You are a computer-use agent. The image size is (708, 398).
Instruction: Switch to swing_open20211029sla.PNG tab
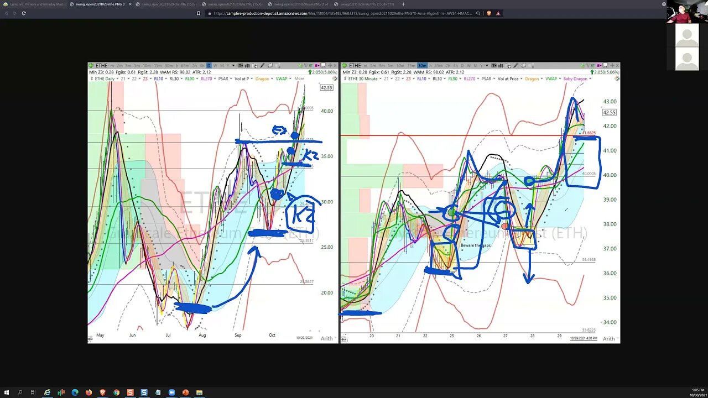click(233, 4)
